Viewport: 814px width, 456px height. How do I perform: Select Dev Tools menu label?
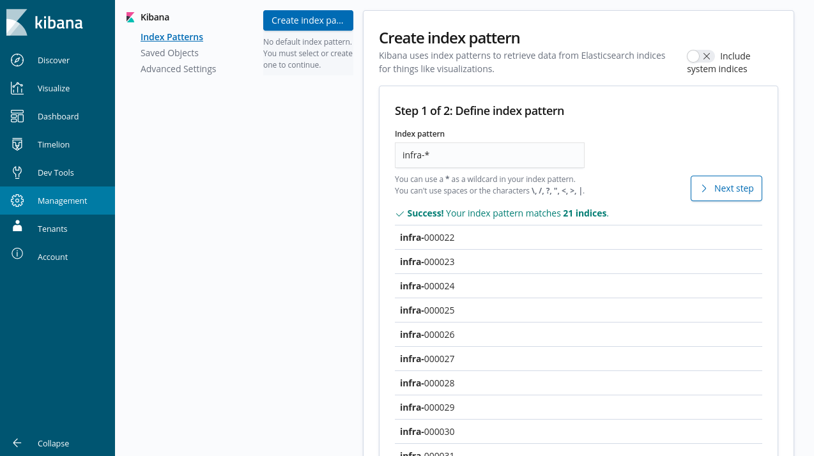pos(56,172)
